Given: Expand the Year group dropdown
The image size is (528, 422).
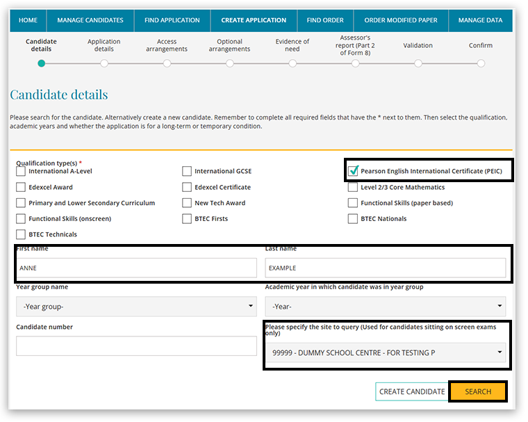Looking at the screenshot, I should (136, 307).
